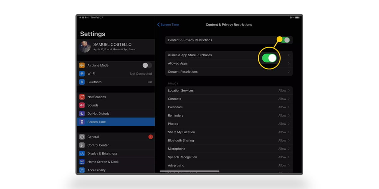The height and width of the screenshot is (189, 379).
Task: Toggle the Airplane Mode switch
Action: pos(147,65)
